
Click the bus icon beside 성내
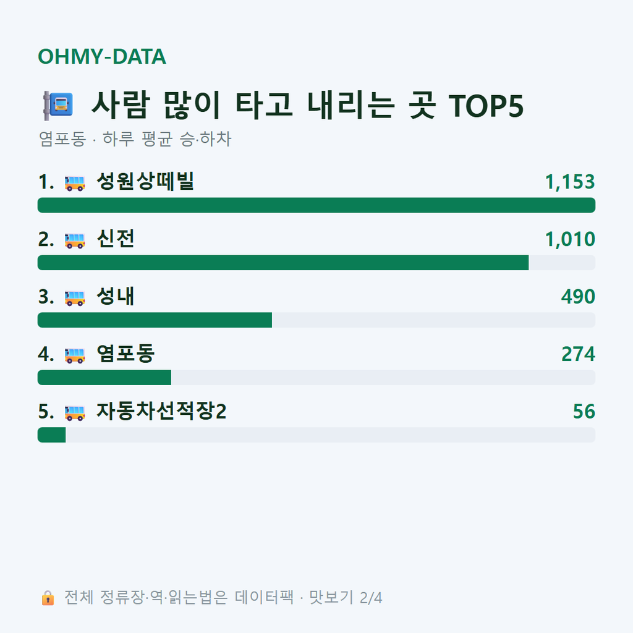[x=75, y=297]
